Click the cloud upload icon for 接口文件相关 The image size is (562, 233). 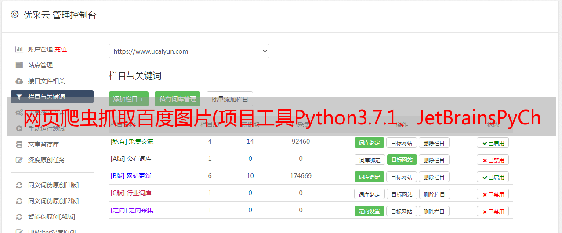[x=19, y=81]
